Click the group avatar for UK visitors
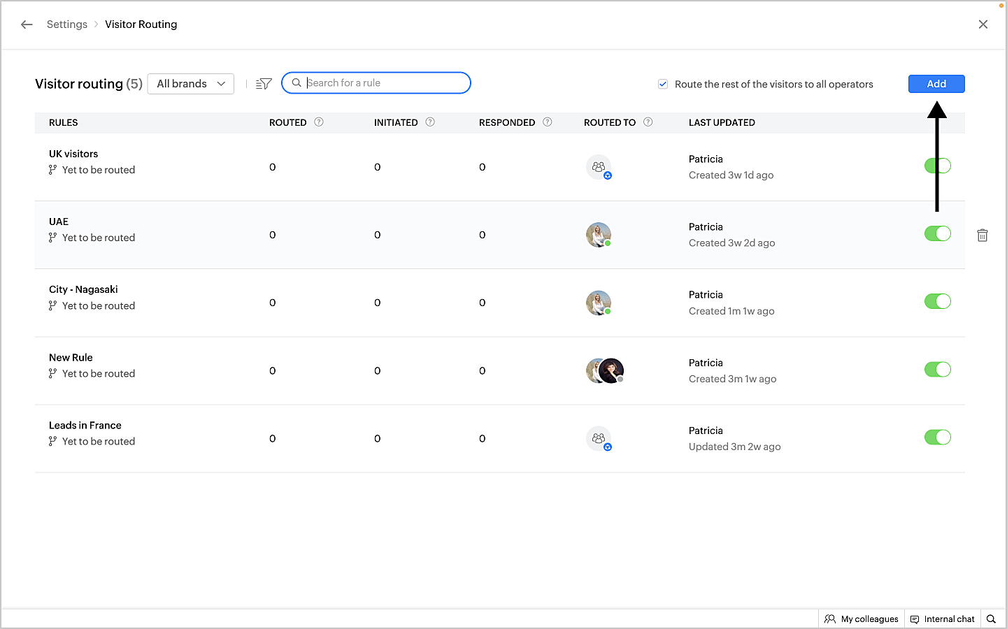 point(599,167)
